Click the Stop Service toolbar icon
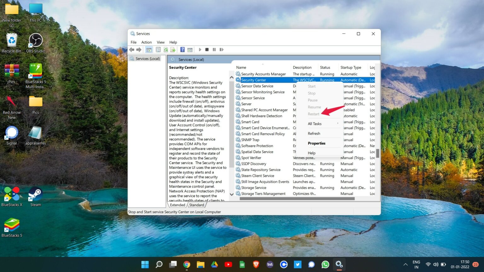Image resolution: width=484 pixels, height=272 pixels. click(207, 49)
